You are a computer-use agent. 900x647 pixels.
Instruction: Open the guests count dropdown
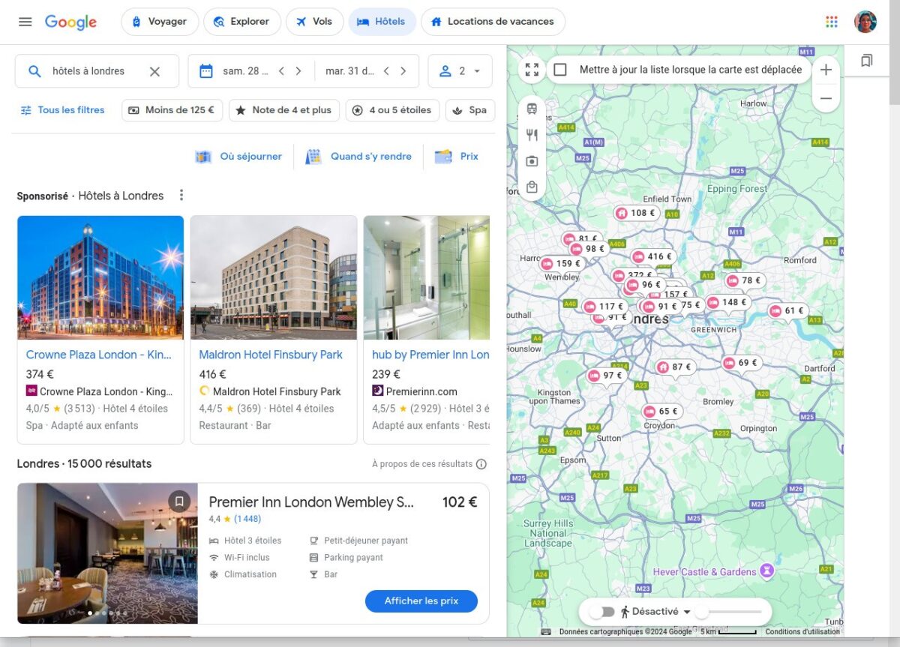[x=460, y=71]
